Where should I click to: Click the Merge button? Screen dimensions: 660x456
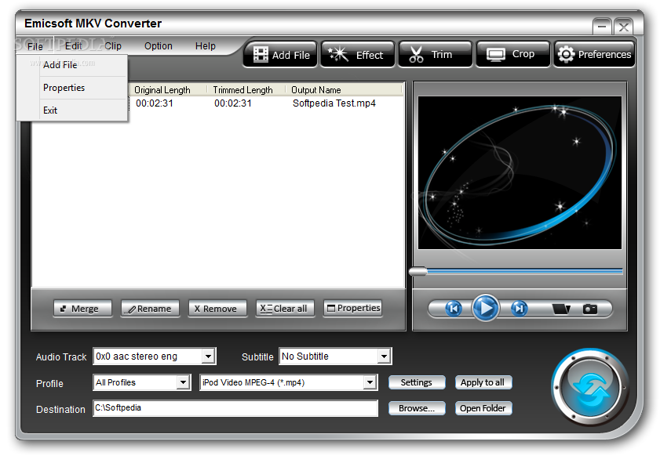point(83,309)
